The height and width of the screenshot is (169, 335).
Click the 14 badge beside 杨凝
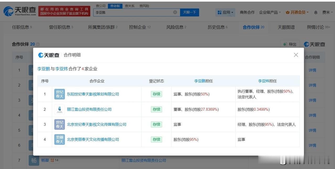(55, 160)
